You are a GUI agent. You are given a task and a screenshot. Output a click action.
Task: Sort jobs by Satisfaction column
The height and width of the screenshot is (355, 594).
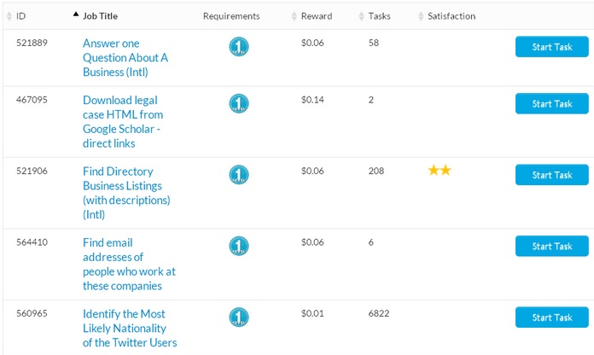(x=452, y=16)
